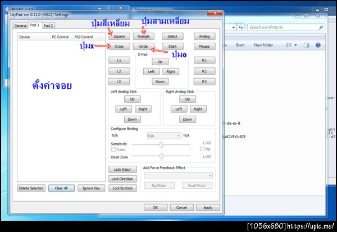The height and width of the screenshot is (232, 337).
Task: Adjust the Dead Zone slider handle
Action: tap(161, 156)
